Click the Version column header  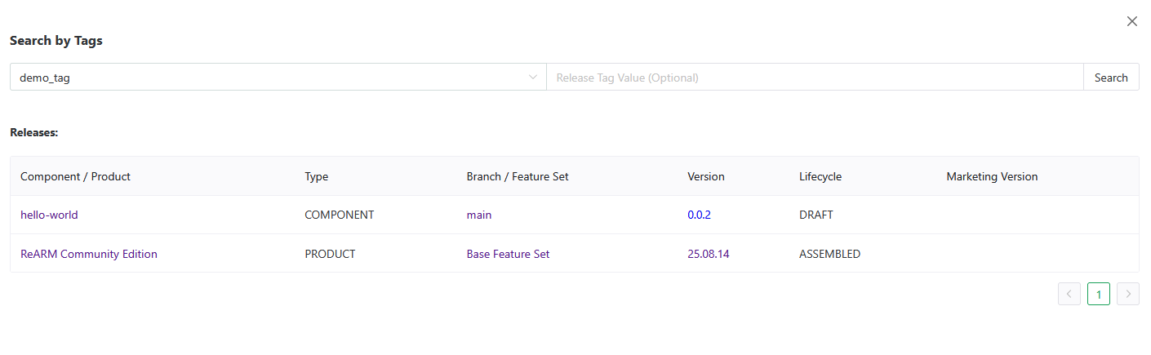coord(706,176)
